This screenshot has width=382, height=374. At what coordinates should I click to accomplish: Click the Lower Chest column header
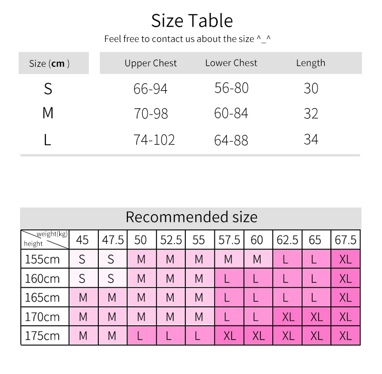click(231, 63)
